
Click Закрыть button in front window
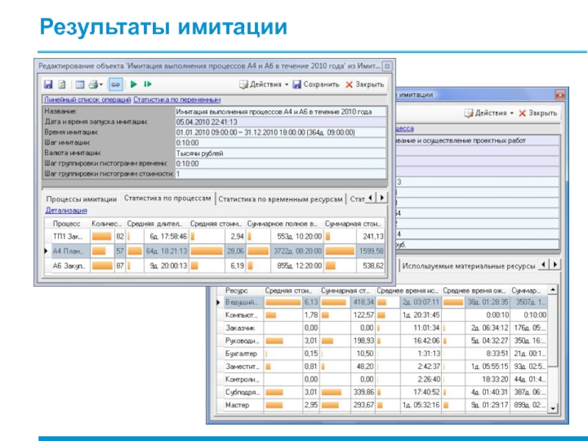(365, 85)
